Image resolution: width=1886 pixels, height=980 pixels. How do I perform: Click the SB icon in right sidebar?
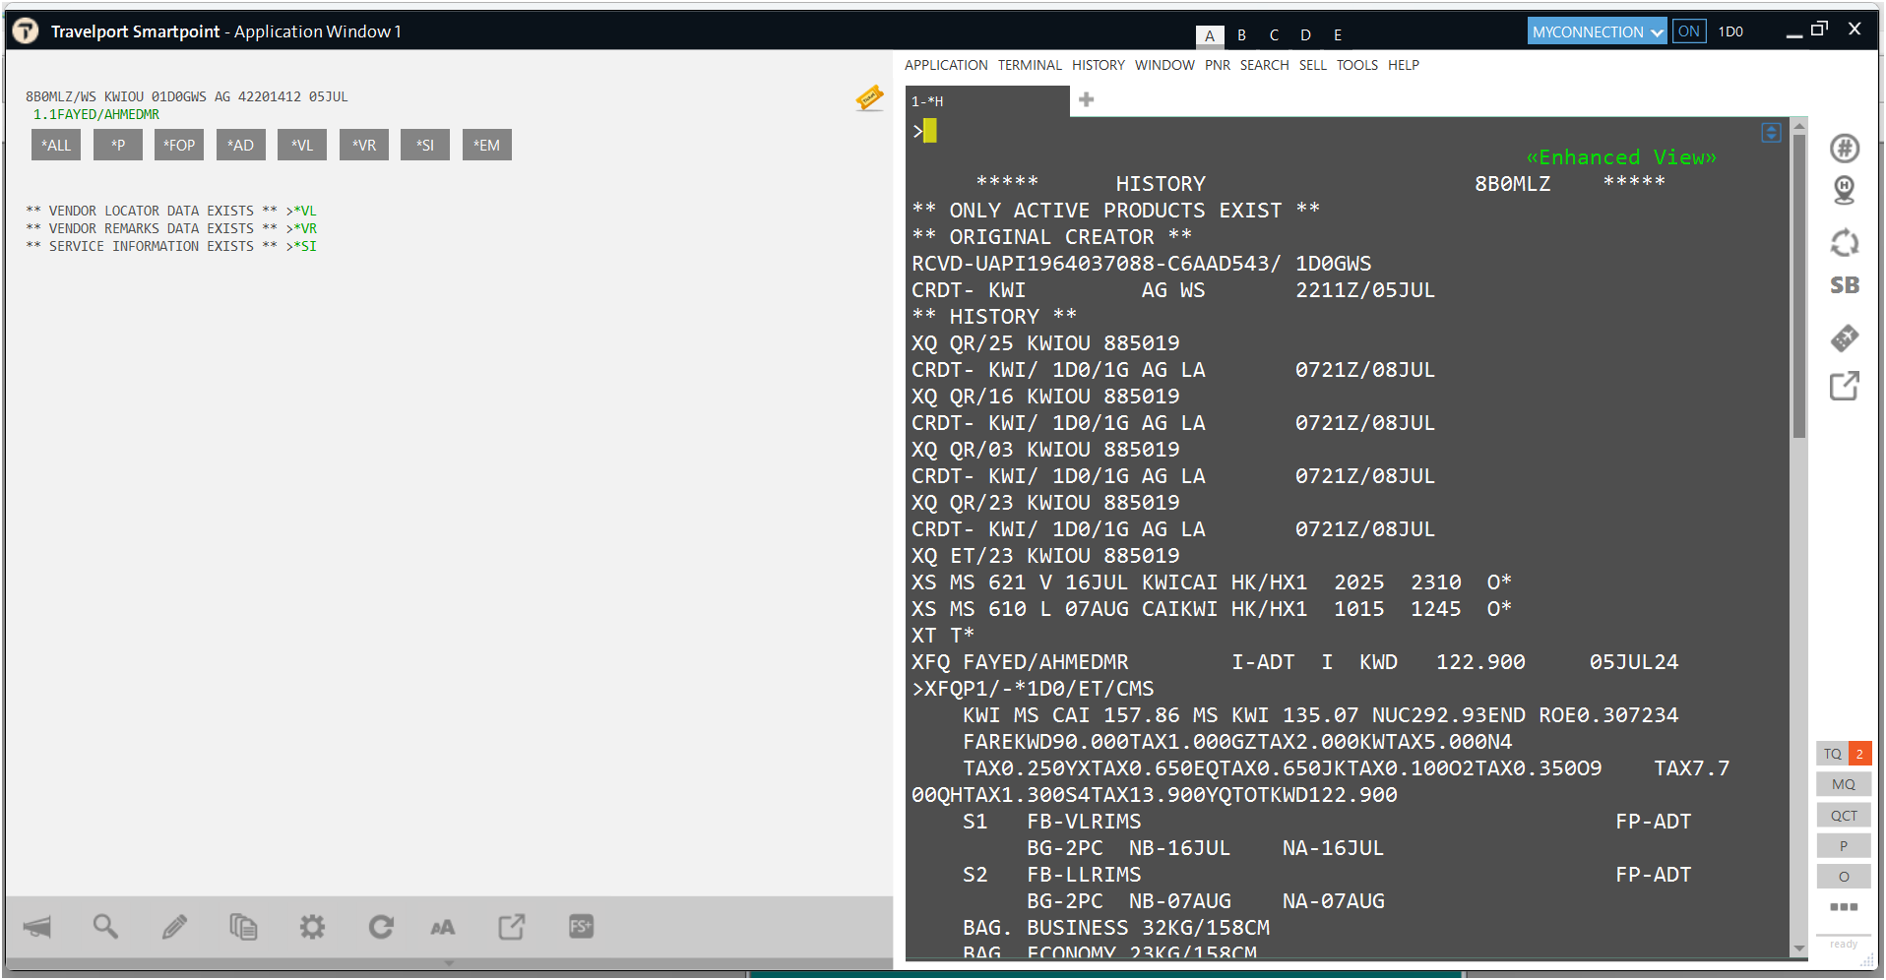[x=1845, y=285]
